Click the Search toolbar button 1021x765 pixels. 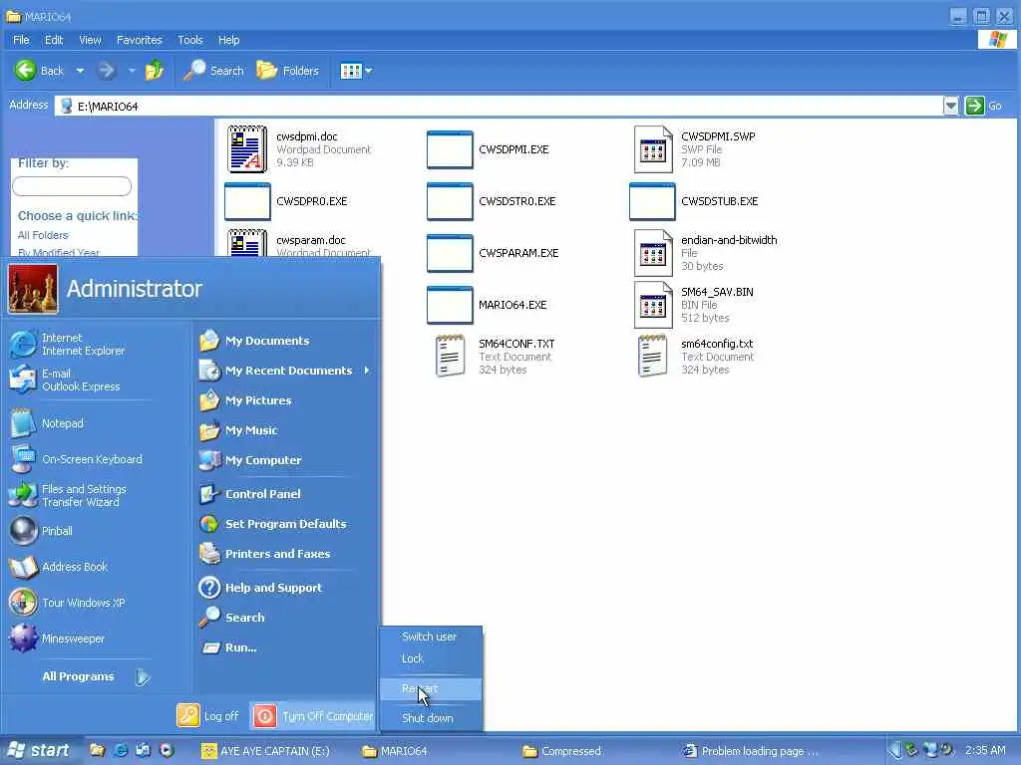(x=213, y=71)
